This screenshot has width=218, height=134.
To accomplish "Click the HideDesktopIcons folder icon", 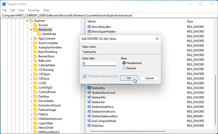I will pos(35,119).
